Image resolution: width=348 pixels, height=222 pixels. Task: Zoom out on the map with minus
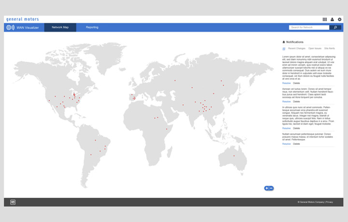pos(271,188)
